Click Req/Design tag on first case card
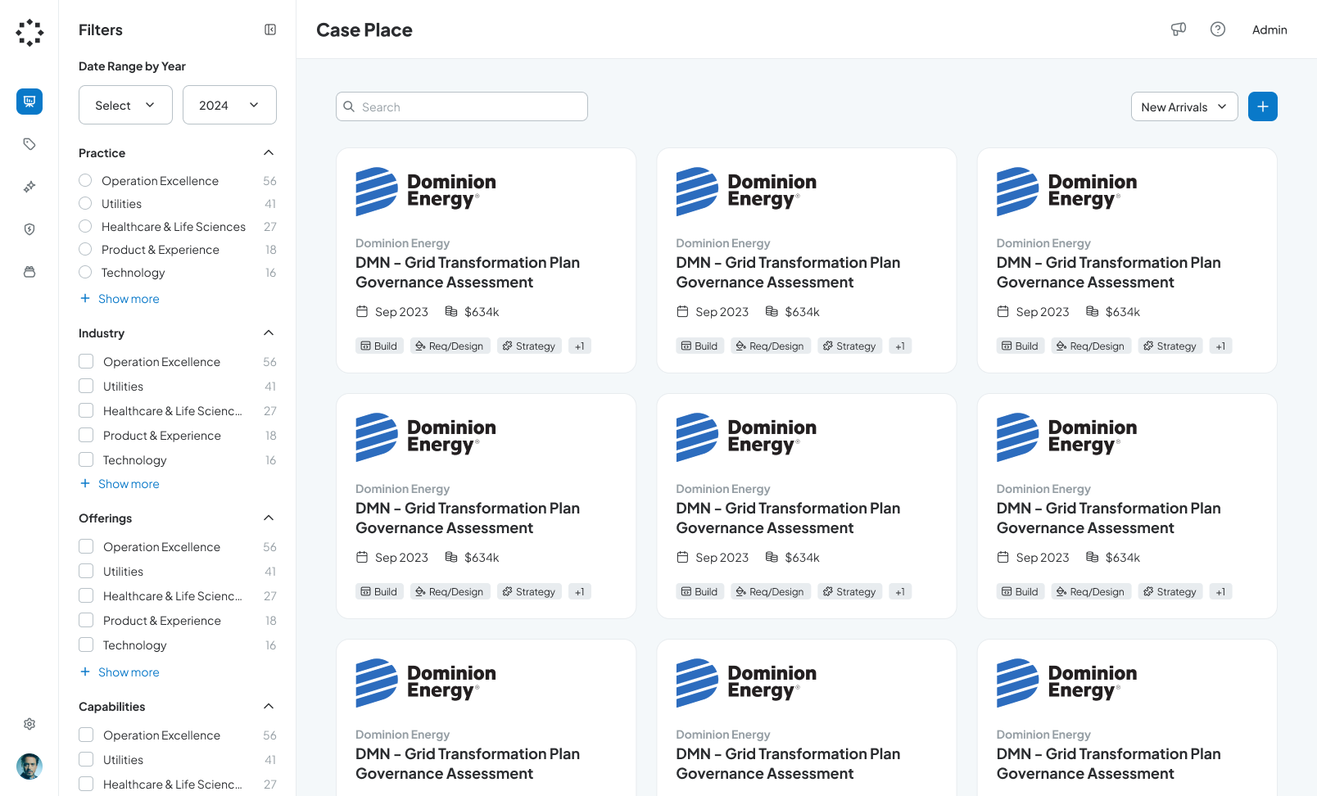 pos(450,346)
